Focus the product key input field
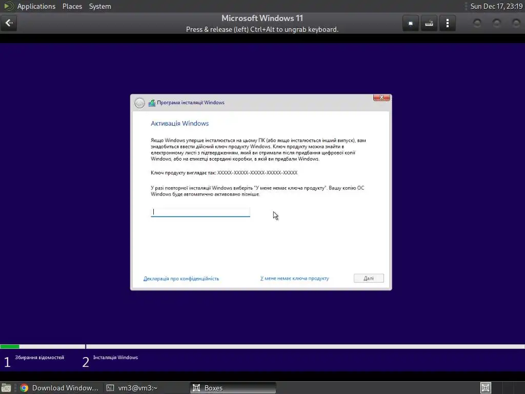The image size is (525, 394). tap(200, 212)
